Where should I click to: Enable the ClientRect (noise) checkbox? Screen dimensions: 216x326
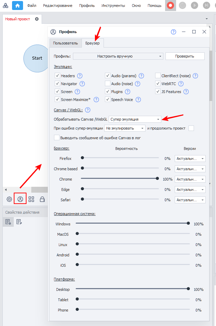click(x=158, y=76)
